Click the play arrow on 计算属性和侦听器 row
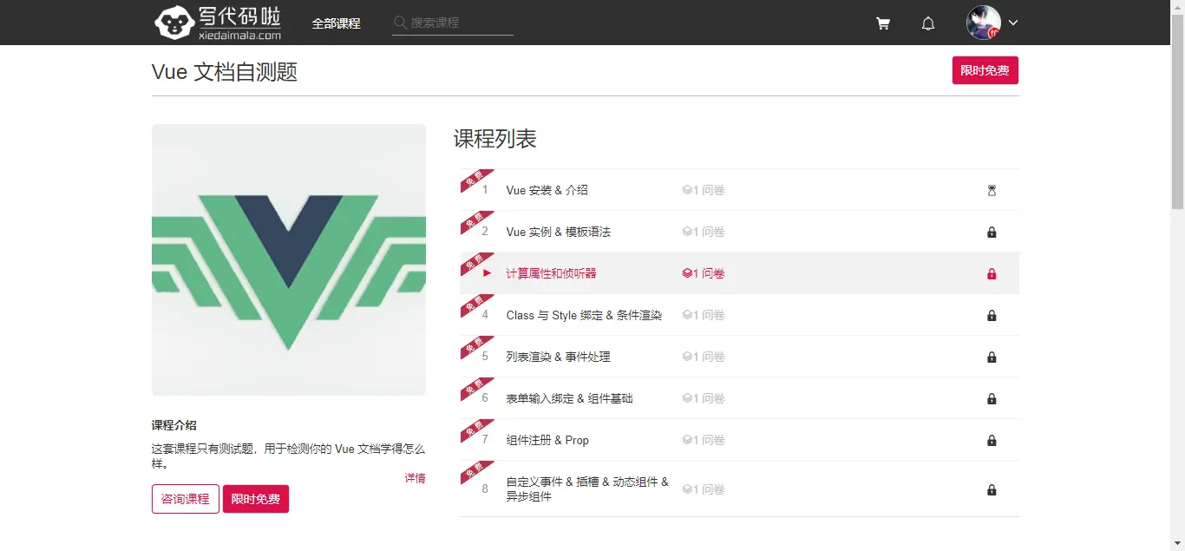 tap(487, 273)
